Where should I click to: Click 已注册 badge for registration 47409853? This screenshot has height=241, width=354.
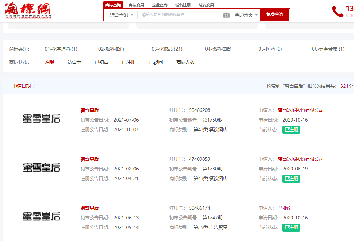coord(291,178)
